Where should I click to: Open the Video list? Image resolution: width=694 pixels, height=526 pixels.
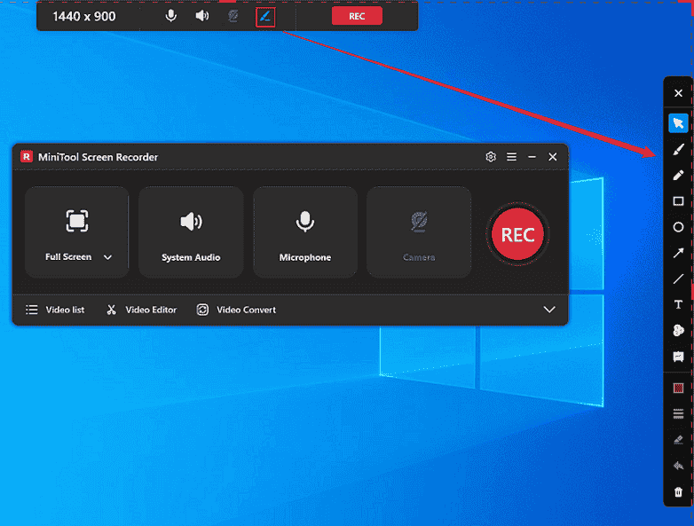(55, 310)
